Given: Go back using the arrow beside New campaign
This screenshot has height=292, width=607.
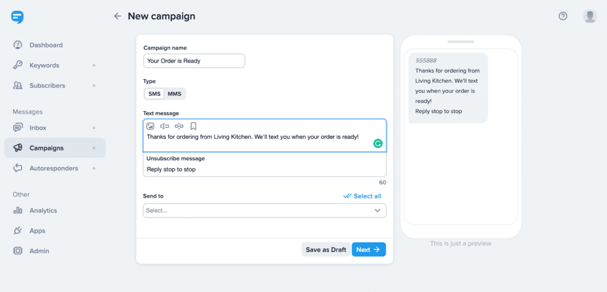Looking at the screenshot, I should [x=117, y=17].
